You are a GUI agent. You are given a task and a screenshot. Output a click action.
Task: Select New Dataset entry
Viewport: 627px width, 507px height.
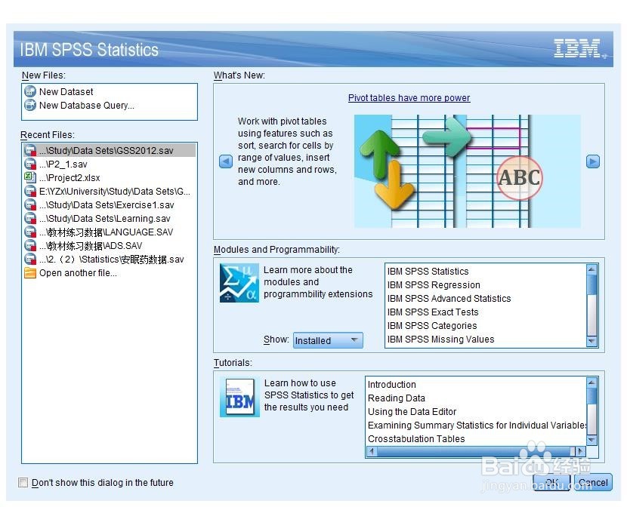pos(110,92)
